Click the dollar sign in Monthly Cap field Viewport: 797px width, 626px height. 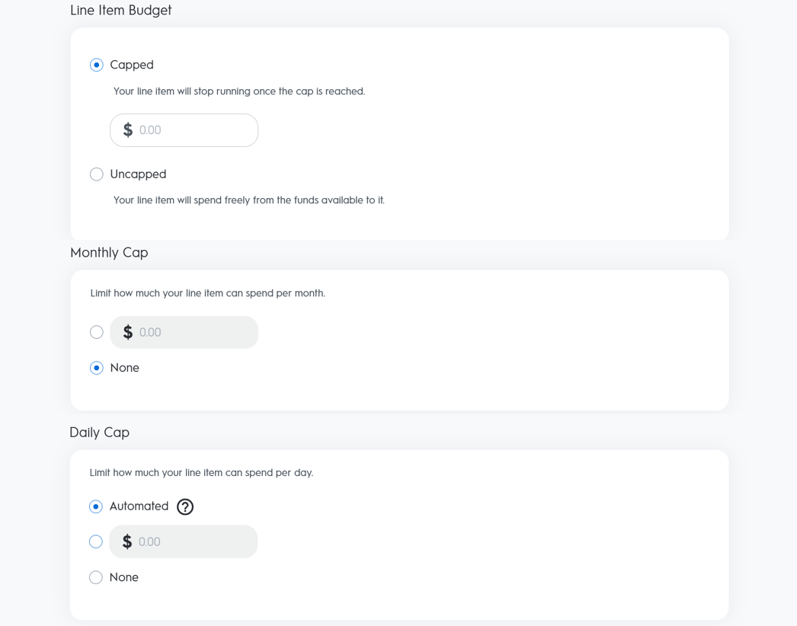click(128, 333)
